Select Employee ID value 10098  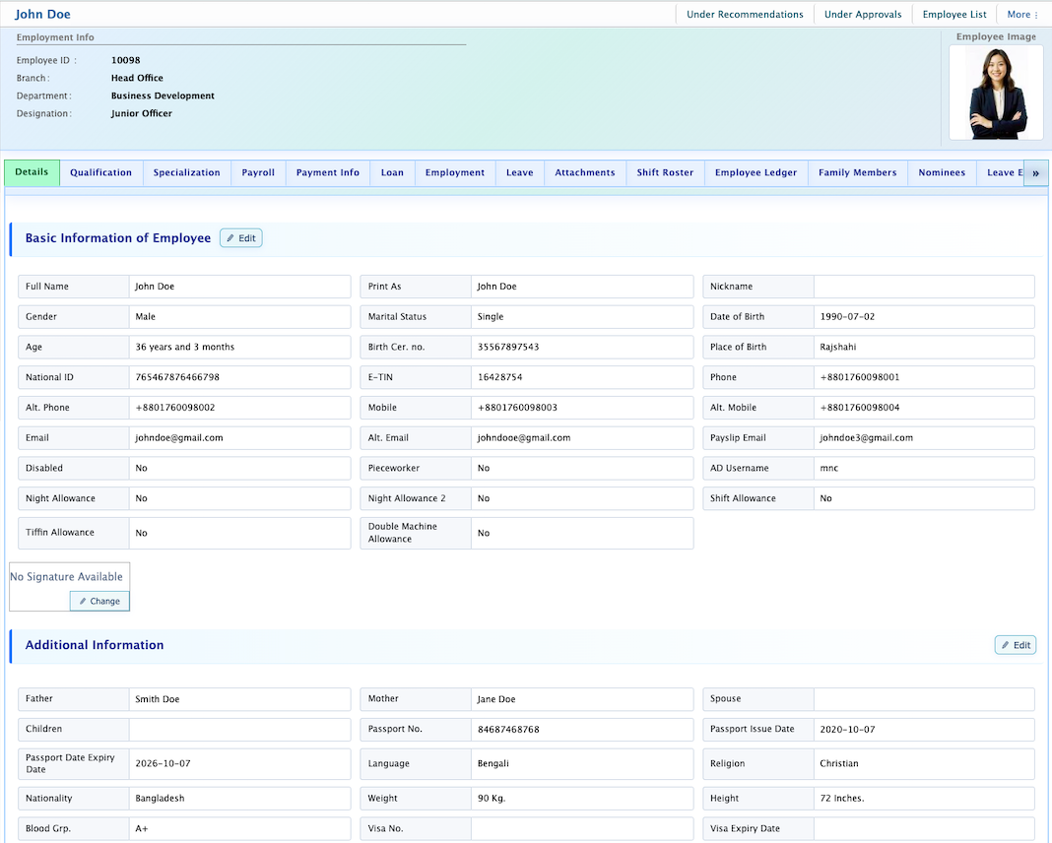125,60
